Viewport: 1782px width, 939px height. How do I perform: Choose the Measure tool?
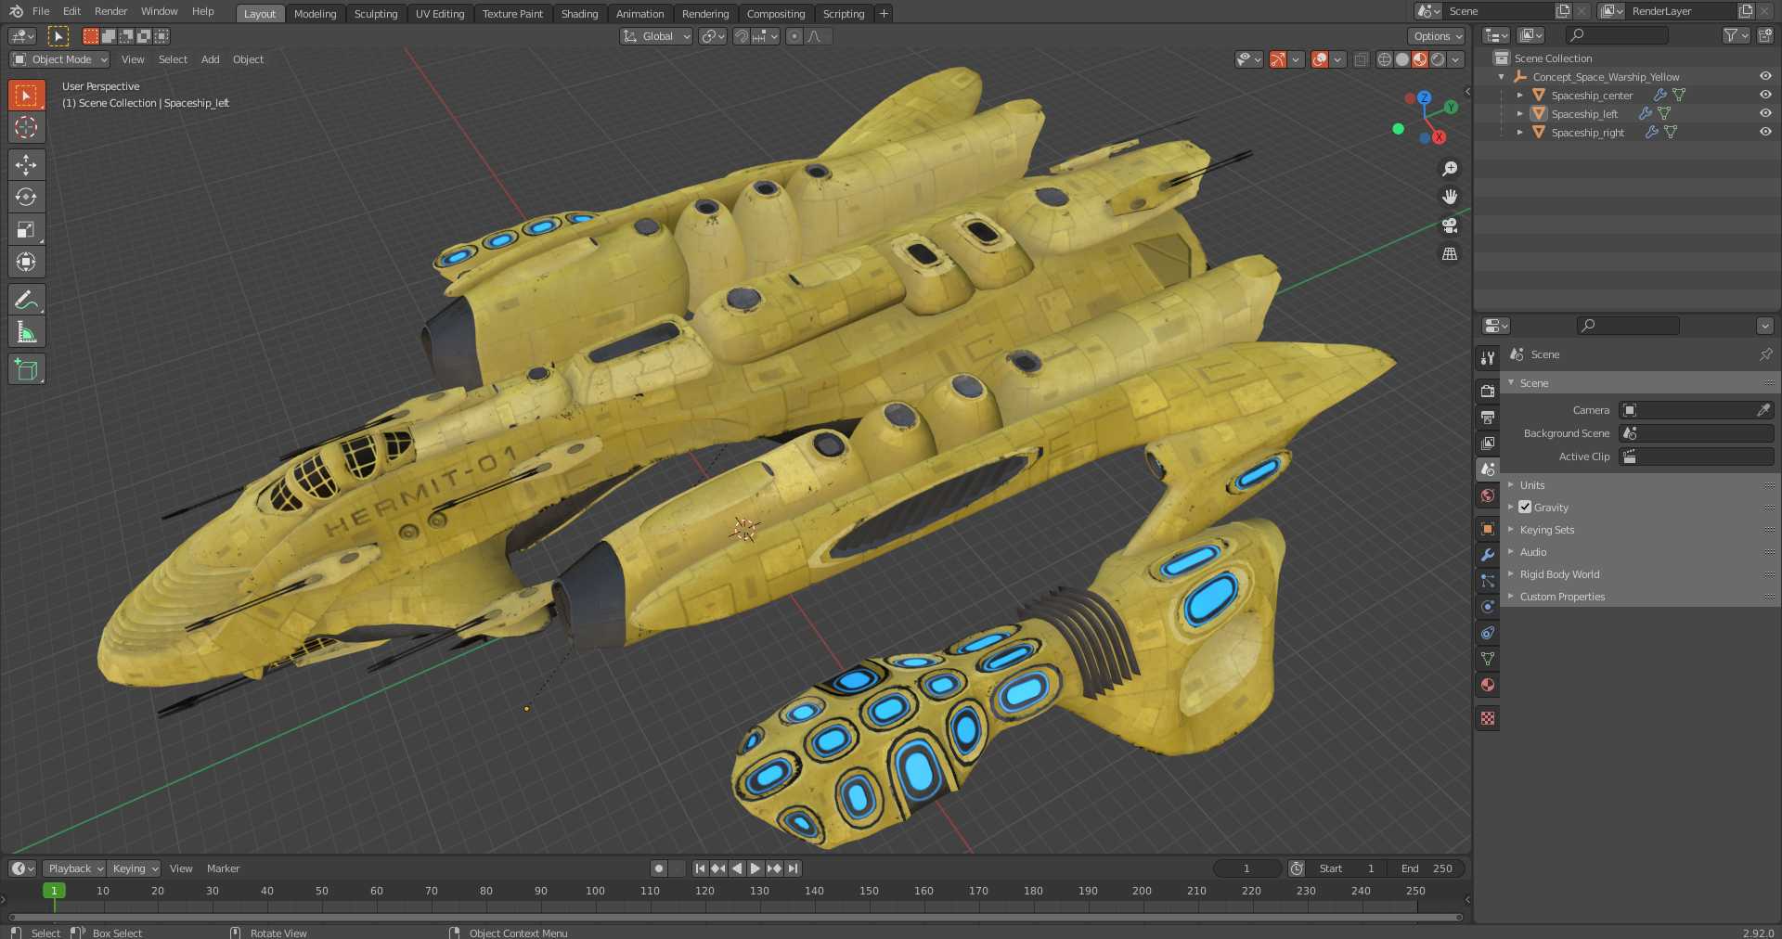point(26,332)
